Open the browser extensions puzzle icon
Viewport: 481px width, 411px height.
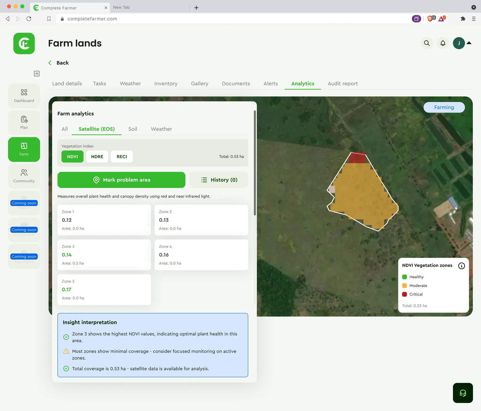[463, 19]
